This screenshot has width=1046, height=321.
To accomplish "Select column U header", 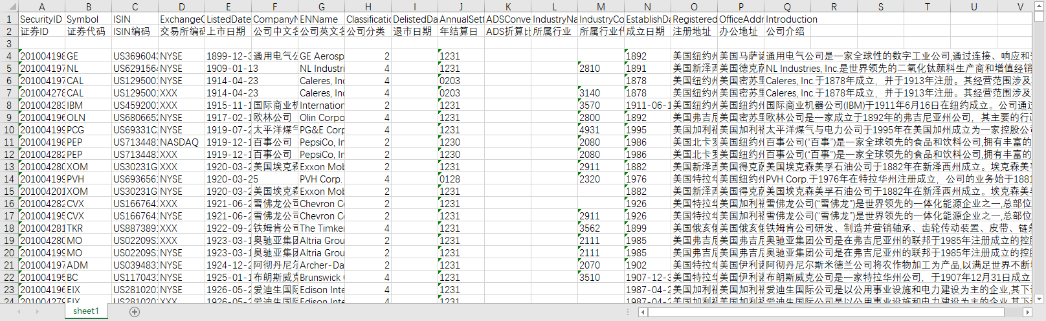I will [974, 6].
